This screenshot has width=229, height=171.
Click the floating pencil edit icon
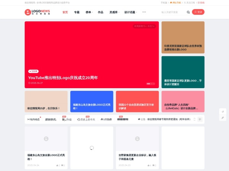point(223,118)
